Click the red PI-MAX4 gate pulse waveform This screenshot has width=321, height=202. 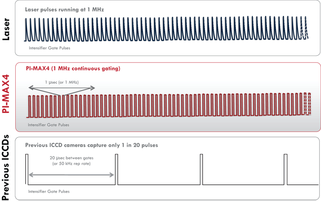click(x=169, y=105)
